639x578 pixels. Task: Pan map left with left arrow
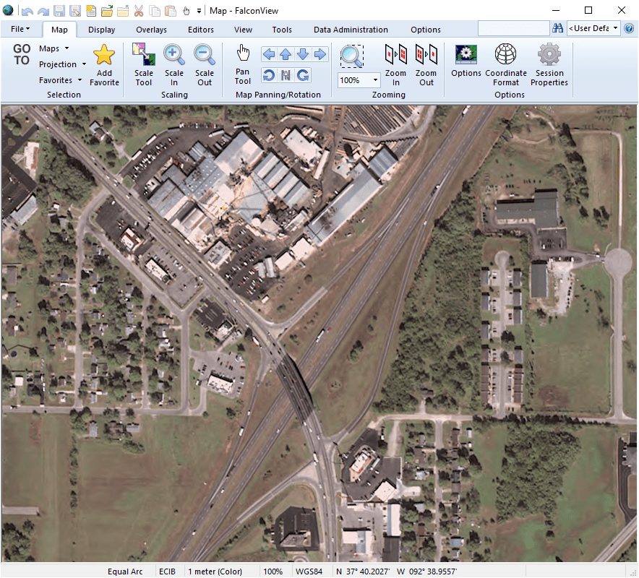[x=269, y=53]
